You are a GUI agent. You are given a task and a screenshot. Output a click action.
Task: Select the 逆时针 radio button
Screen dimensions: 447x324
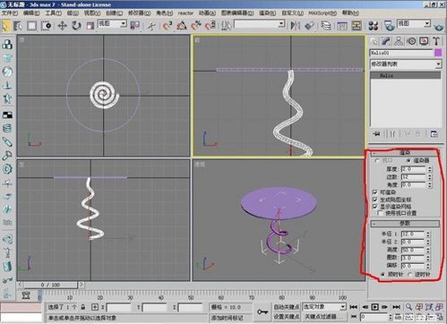(410, 274)
